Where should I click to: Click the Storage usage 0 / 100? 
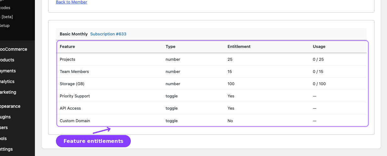[x=319, y=84]
